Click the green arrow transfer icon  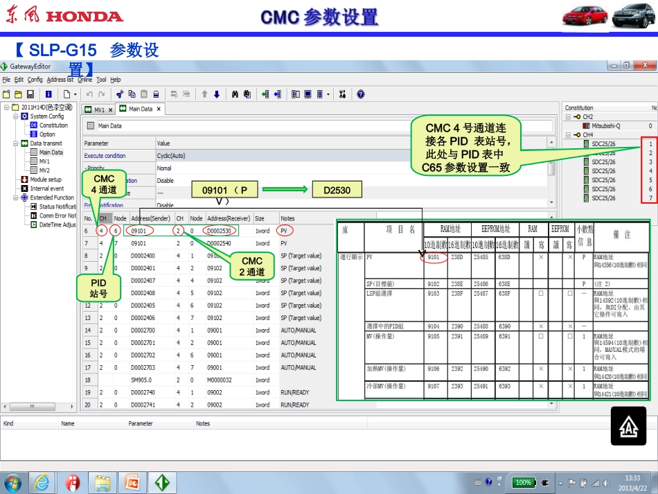pos(265,94)
